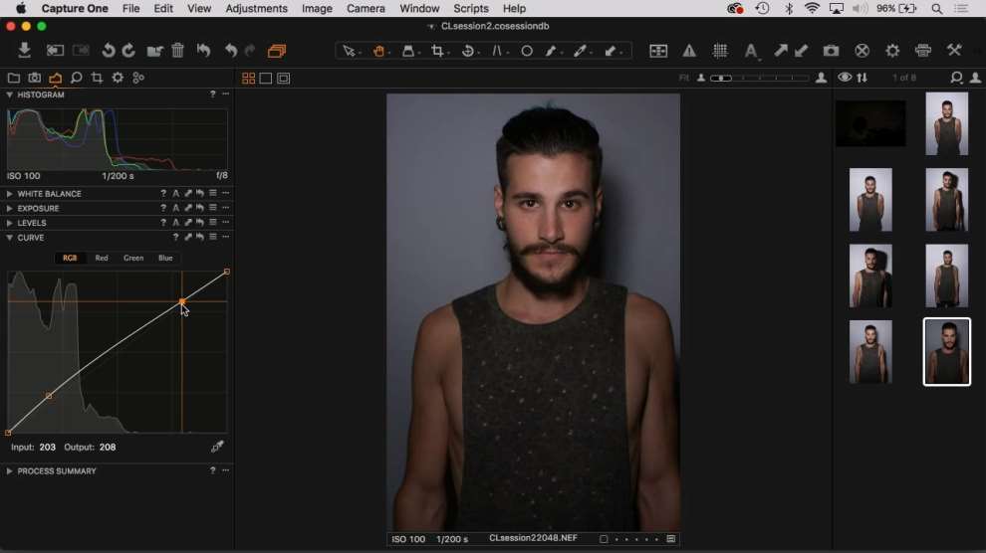986x553 pixels.
Task: Open the orange Exposure tool tab
Action: (x=56, y=78)
